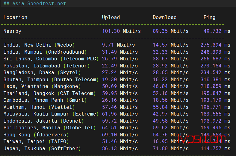Click Nearby download value 89.35

[160, 31]
